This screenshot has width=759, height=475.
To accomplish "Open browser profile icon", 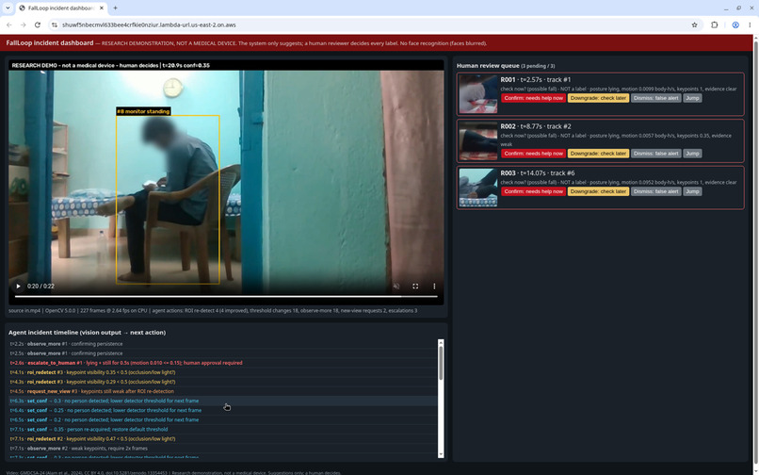I will pyautogui.click(x=735, y=25).
